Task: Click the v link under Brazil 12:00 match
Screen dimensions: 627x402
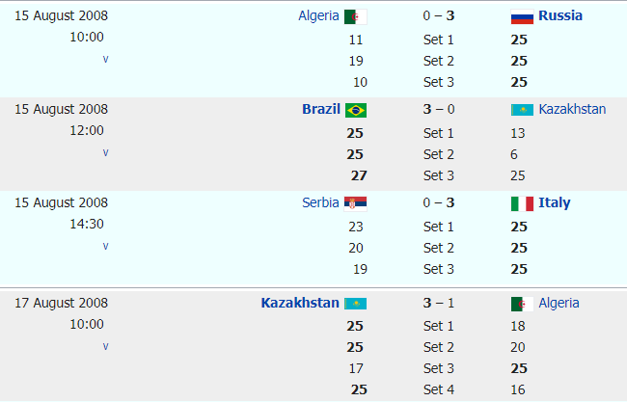Action: pyautogui.click(x=105, y=152)
